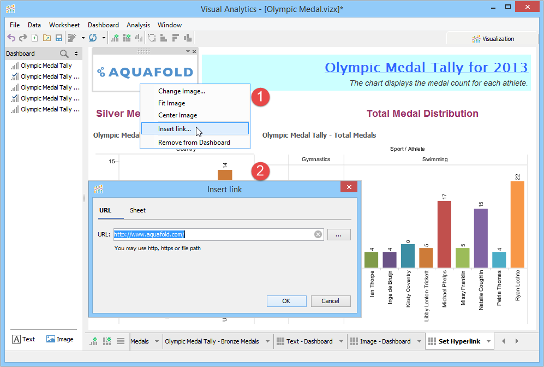Choose Fit Image from the context menu

click(x=195, y=103)
